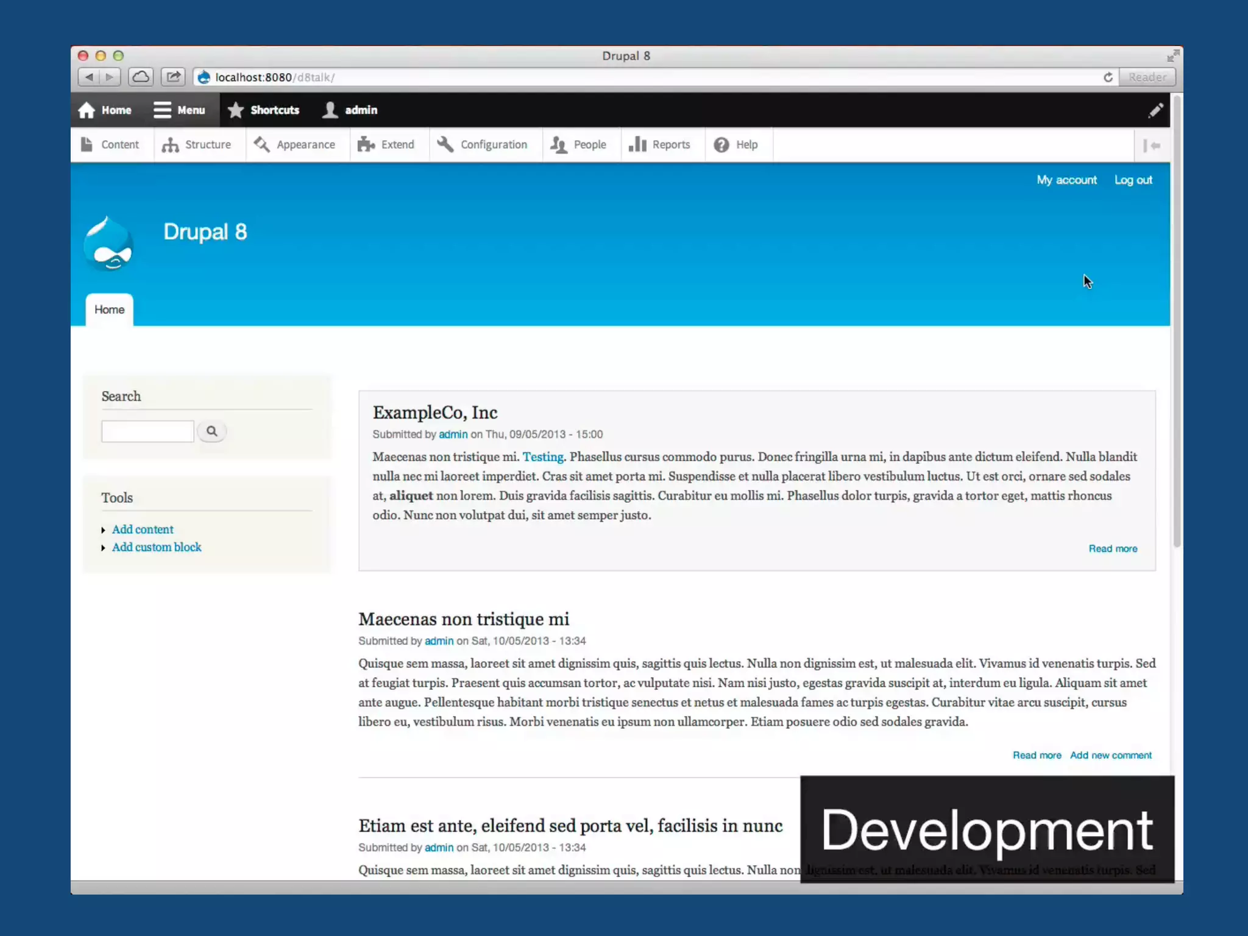Image resolution: width=1248 pixels, height=936 pixels.
Task: Open the iCloud tabs button
Action: pos(141,77)
